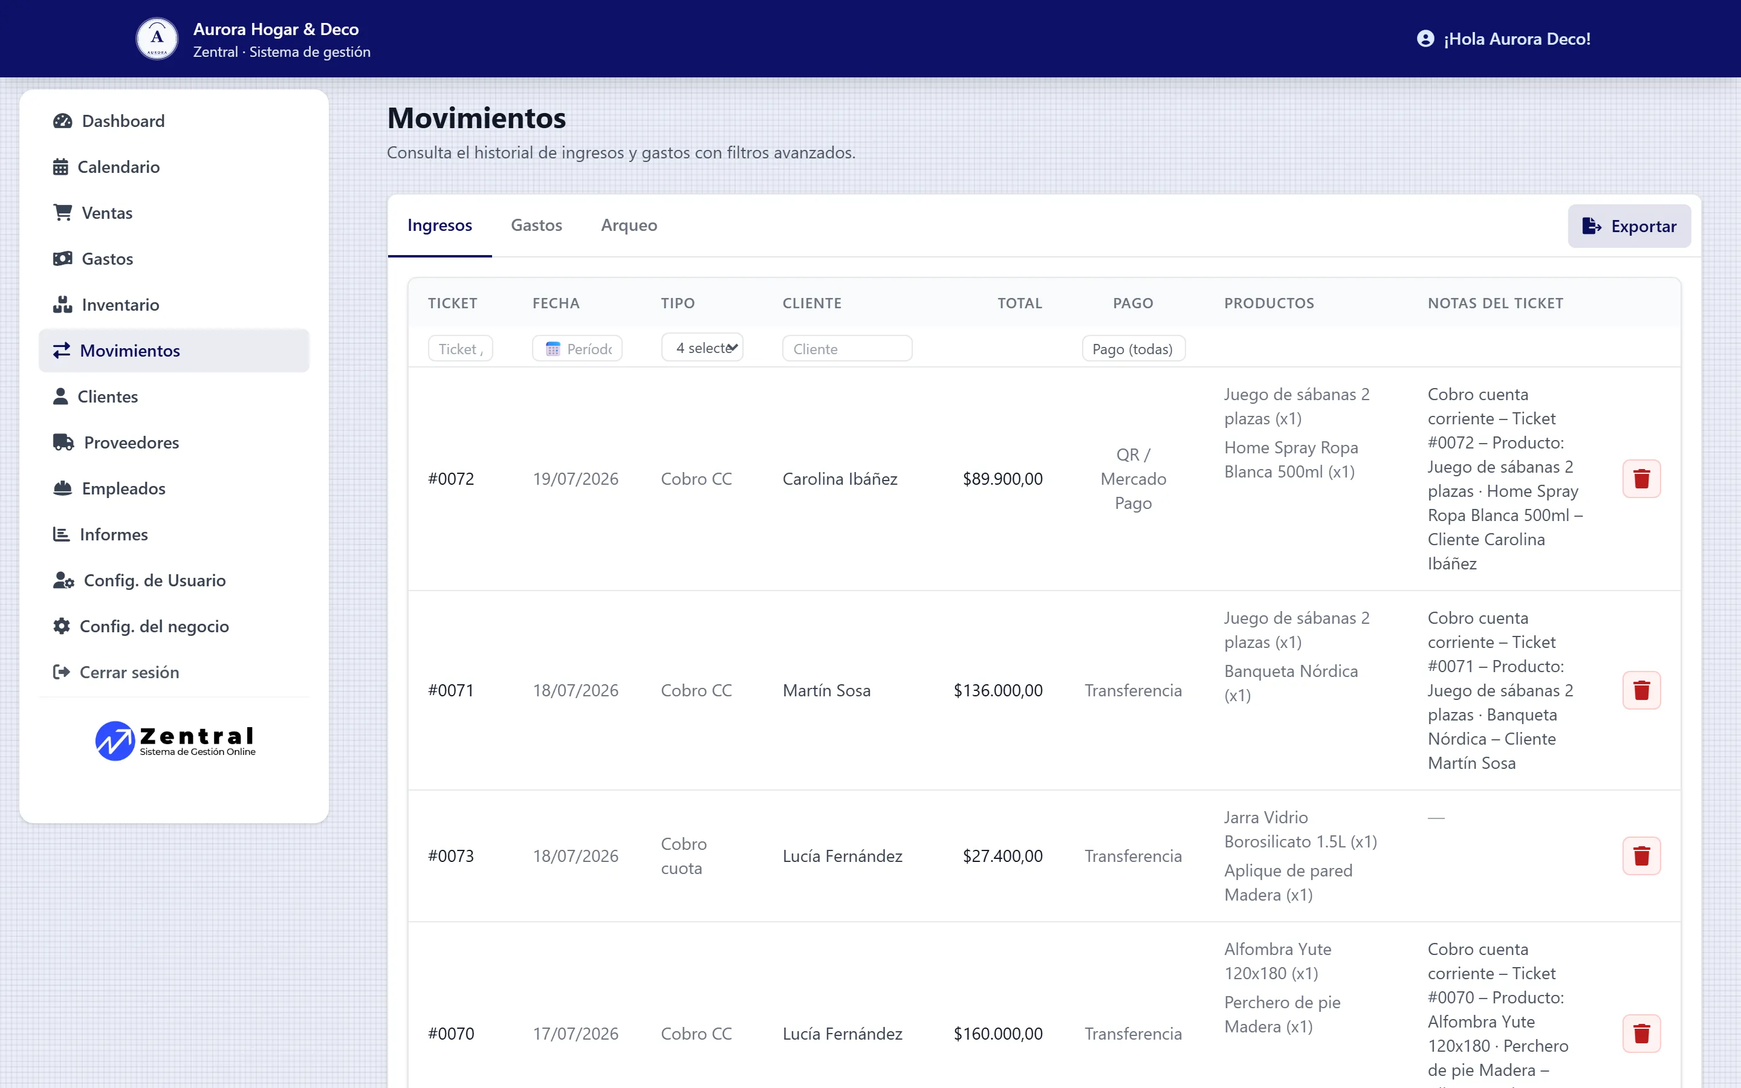Viewport: 1741px width, 1088px height.
Task: Click the Config. de Usuario icon
Action: 63,581
